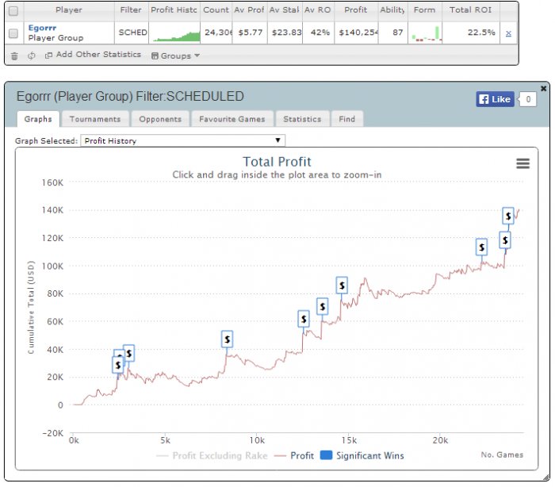The image size is (555, 487).
Task: Toggle Significant Wins blue legend swatch
Action: 326,455
